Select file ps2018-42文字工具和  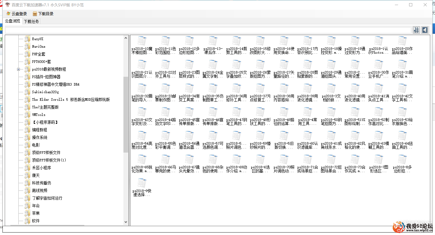402,93
